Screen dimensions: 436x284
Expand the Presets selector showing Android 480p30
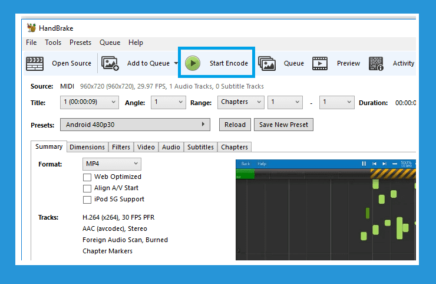click(x=135, y=125)
